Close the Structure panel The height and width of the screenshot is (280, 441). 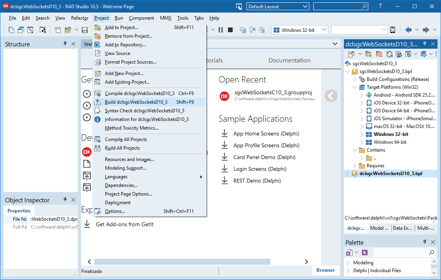pos(73,44)
